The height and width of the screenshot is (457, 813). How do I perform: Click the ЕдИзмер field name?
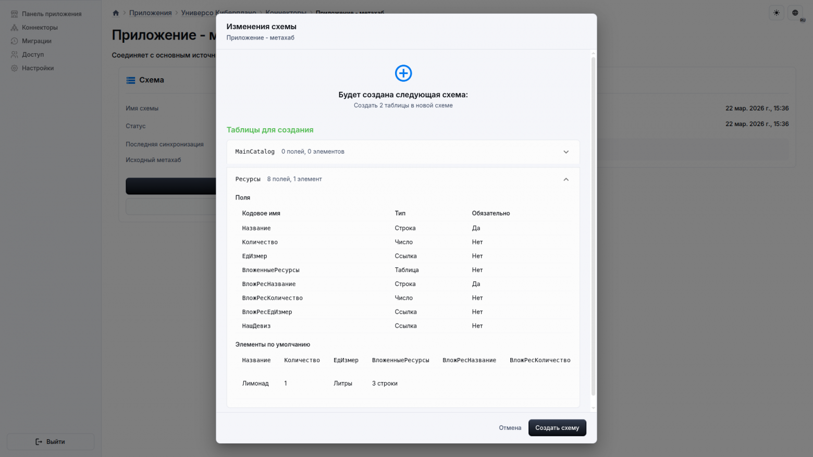point(254,256)
